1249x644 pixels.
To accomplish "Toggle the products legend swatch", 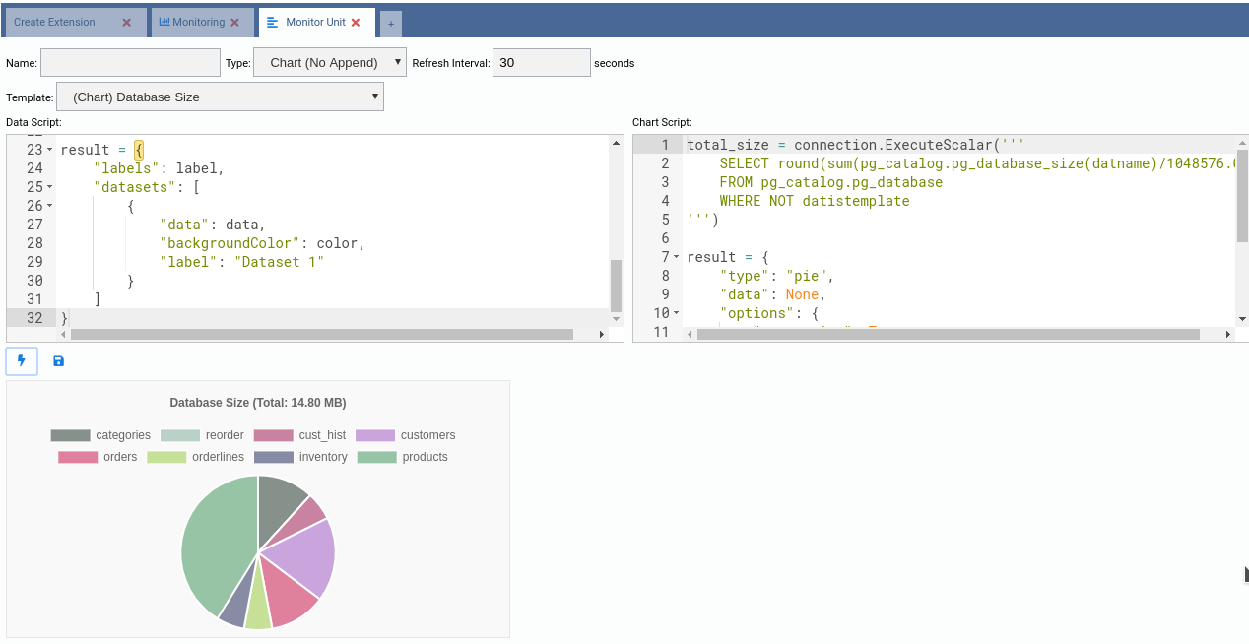I will pos(377,457).
